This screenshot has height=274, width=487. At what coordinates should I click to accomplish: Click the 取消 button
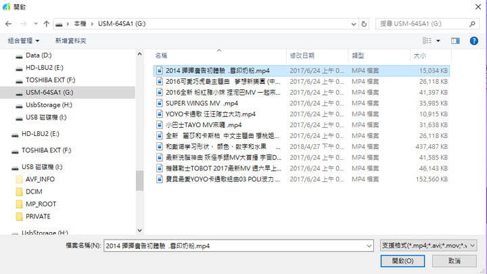tap(455, 261)
